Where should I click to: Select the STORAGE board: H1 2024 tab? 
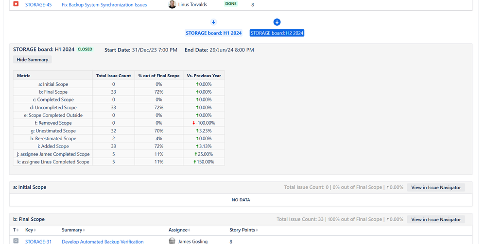213,33
